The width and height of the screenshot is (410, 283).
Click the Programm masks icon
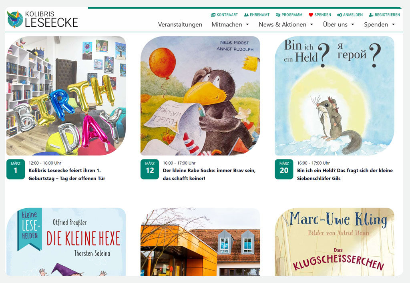pyautogui.click(x=278, y=15)
